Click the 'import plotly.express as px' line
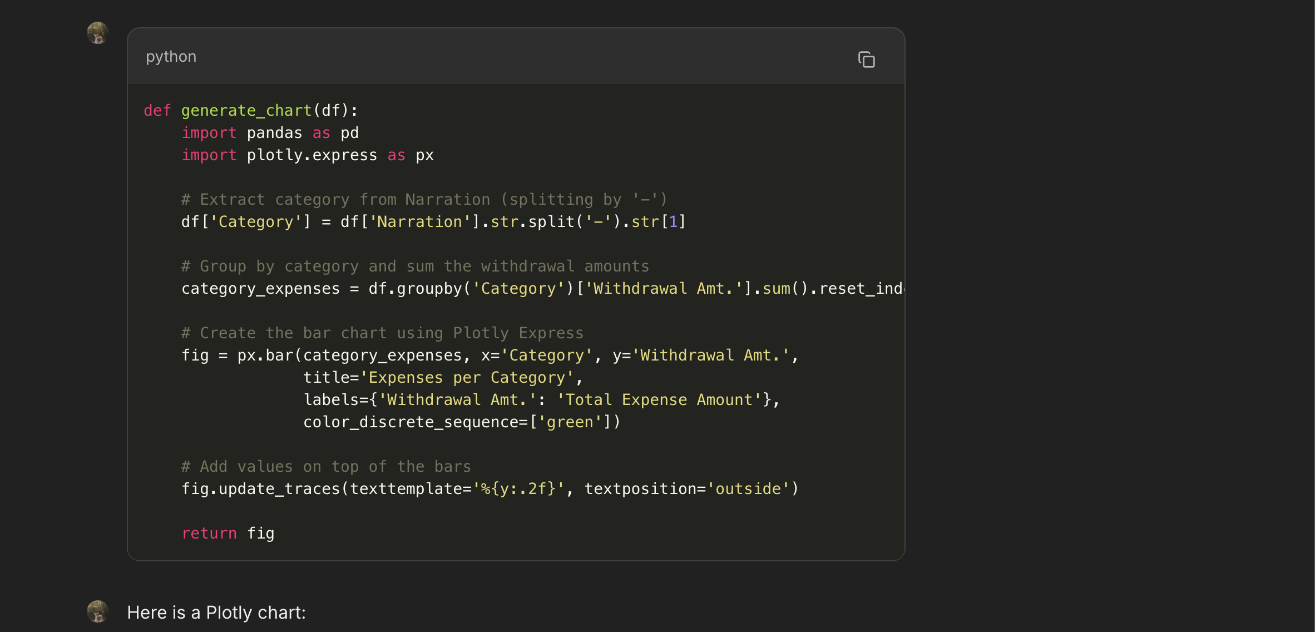Image resolution: width=1315 pixels, height=632 pixels. pyautogui.click(x=307, y=155)
